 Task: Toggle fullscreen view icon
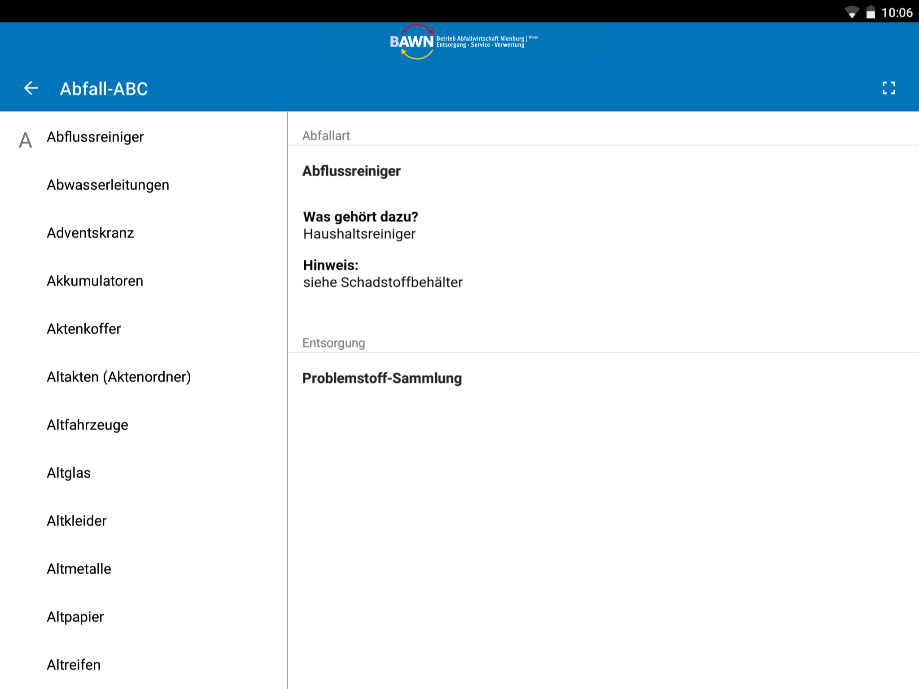coord(888,88)
